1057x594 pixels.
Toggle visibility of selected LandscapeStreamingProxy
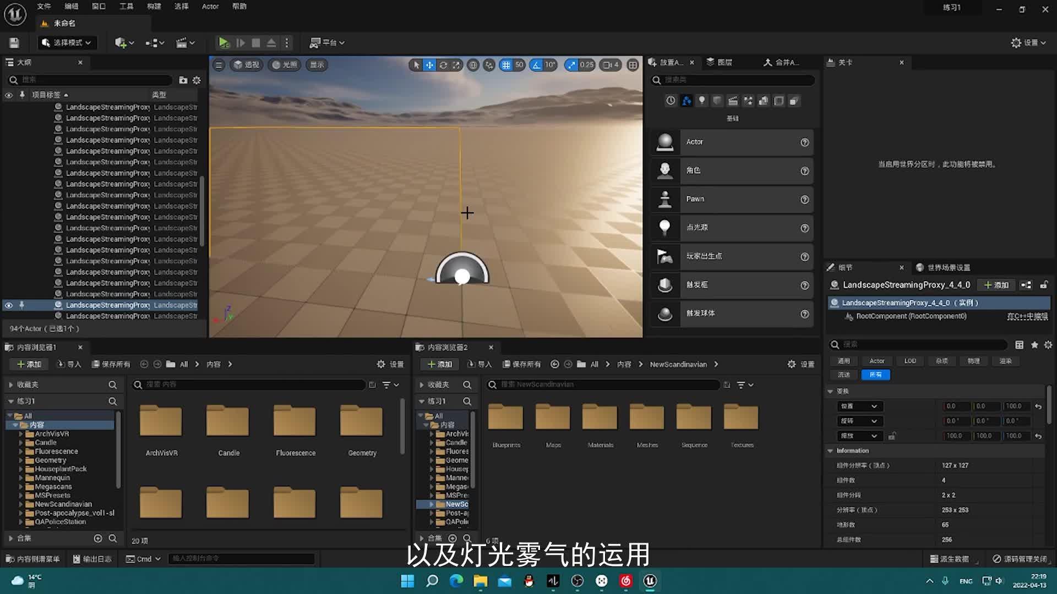pyautogui.click(x=9, y=305)
